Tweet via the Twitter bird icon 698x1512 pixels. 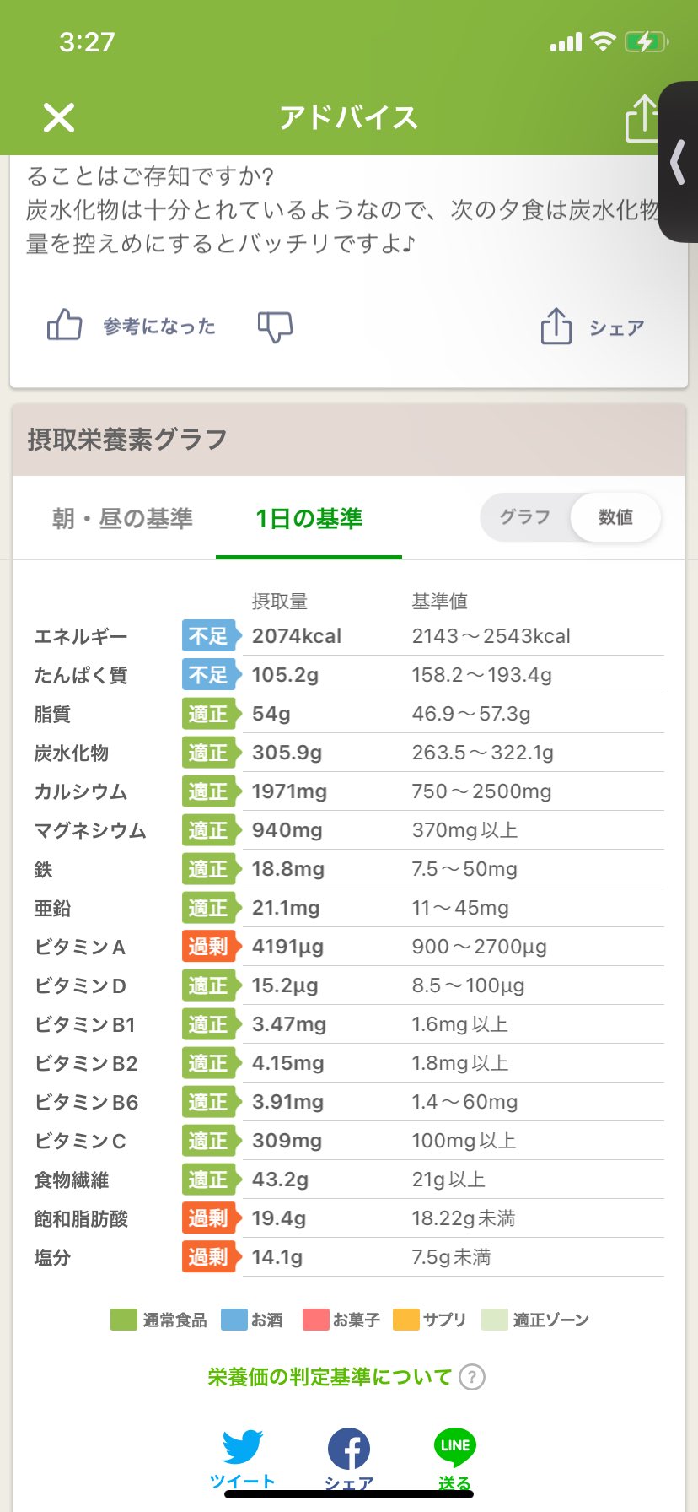click(243, 1448)
